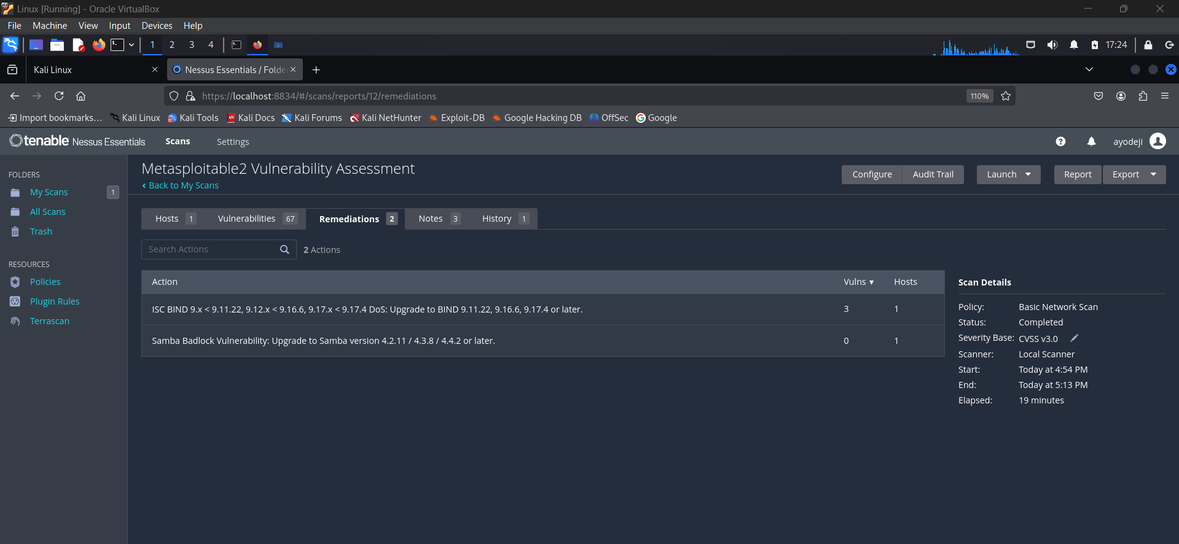
Task: Click the Report button
Action: click(x=1078, y=174)
